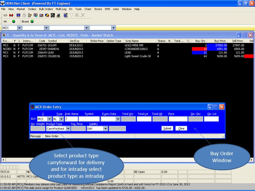Click the green Bcast status indicator
Screen dimensions: 255x191
[x=32, y=21]
